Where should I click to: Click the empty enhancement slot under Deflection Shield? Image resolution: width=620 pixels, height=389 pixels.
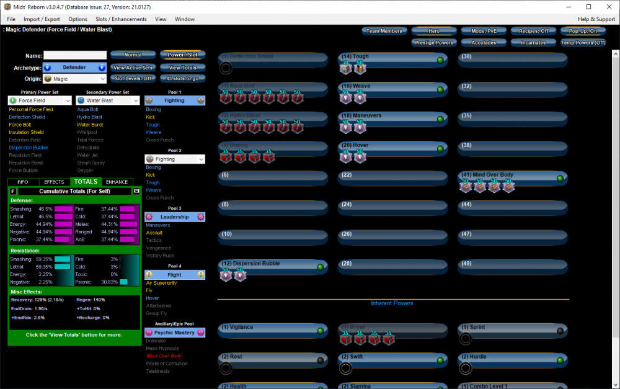point(226,68)
